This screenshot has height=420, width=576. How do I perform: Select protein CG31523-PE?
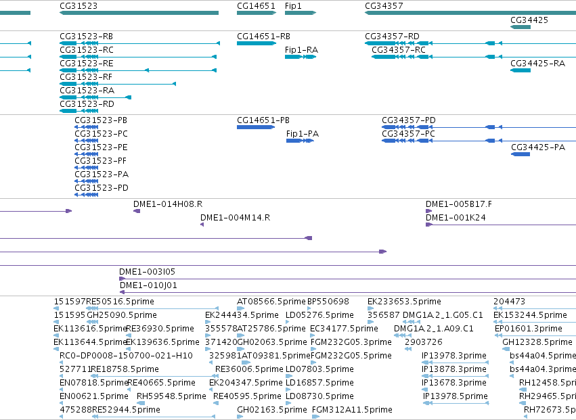click(102, 147)
